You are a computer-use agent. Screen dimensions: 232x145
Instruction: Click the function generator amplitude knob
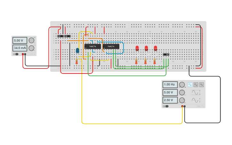[182, 93]
